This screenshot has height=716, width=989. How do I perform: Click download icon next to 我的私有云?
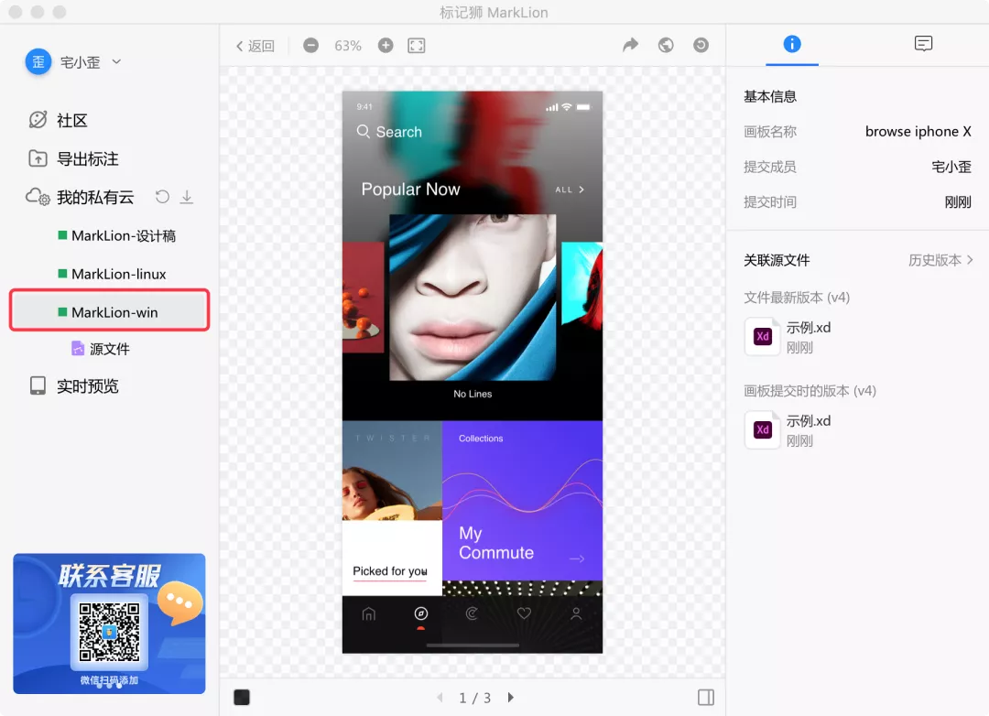tap(187, 197)
